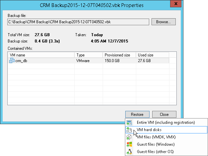Viewport: 208px width, 156px height.
Task: Click the Windows guest files icon
Action: pos(129,144)
